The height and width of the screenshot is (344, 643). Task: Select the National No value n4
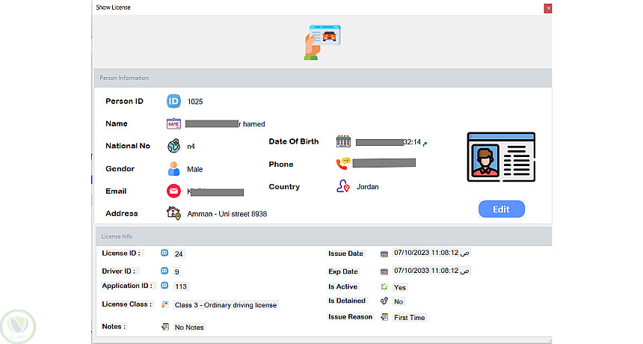tap(191, 147)
